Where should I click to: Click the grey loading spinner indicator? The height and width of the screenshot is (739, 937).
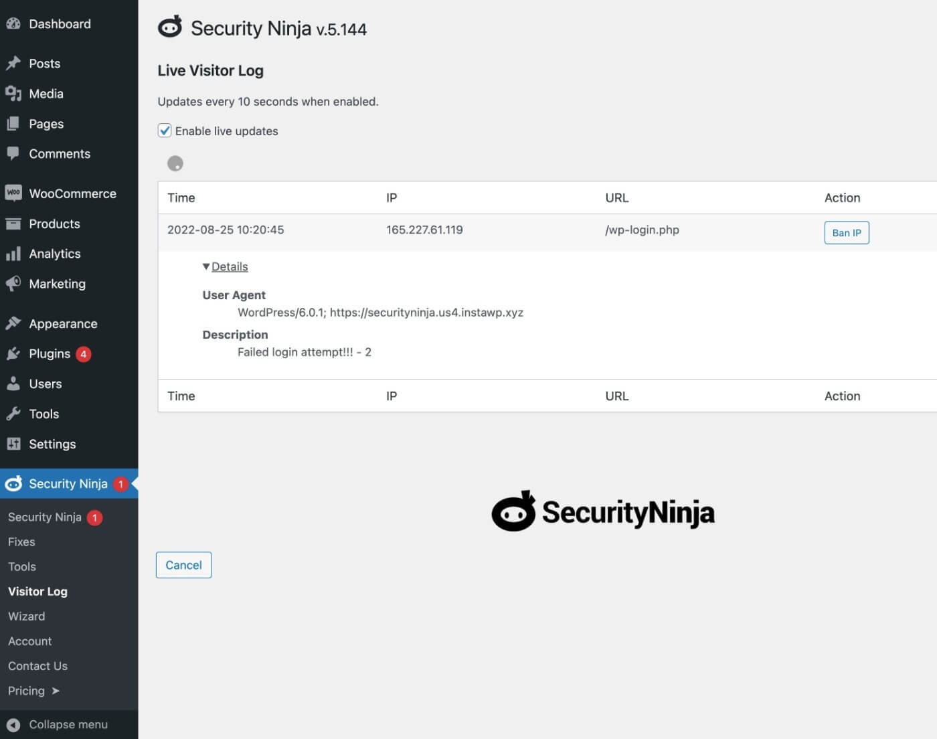(175, 163)
